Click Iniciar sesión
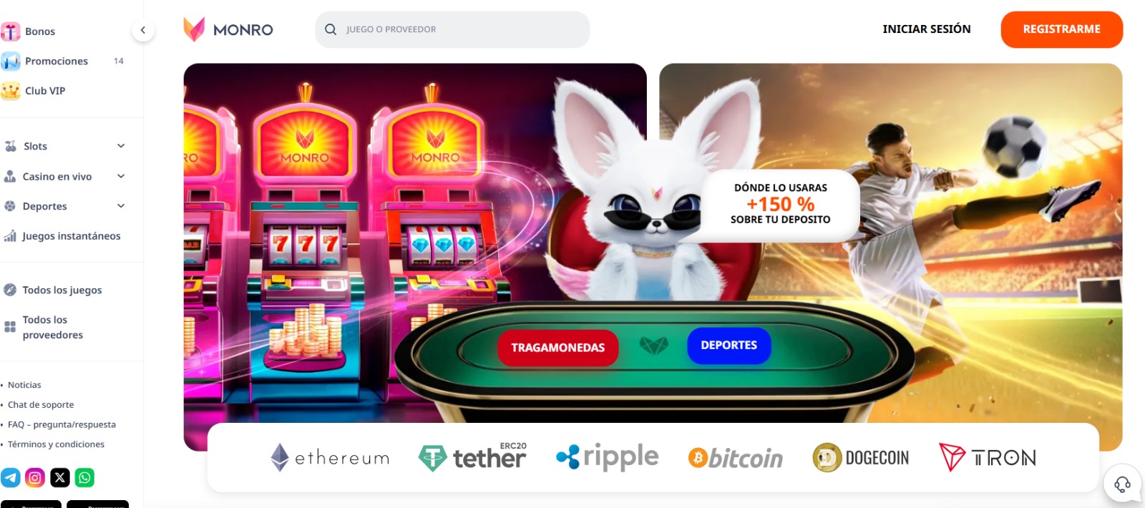 coord(927,29)
